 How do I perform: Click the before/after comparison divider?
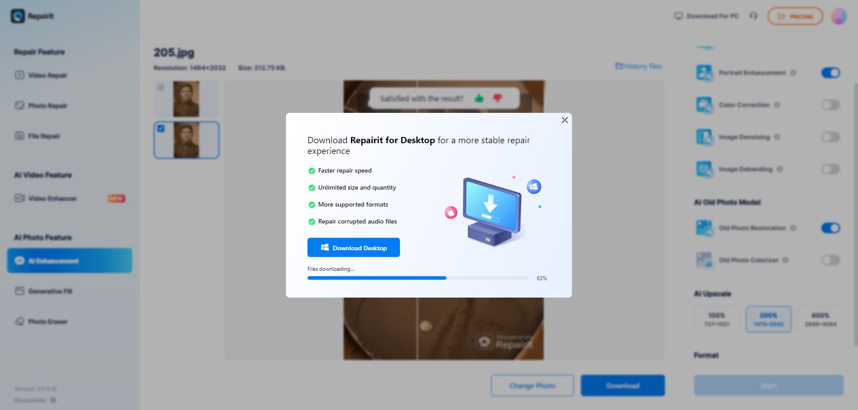(x=417, y=328)
